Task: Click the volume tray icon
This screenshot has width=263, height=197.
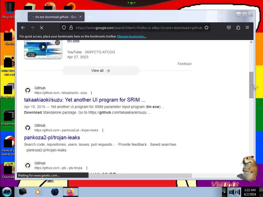Action: click(238, 192)
